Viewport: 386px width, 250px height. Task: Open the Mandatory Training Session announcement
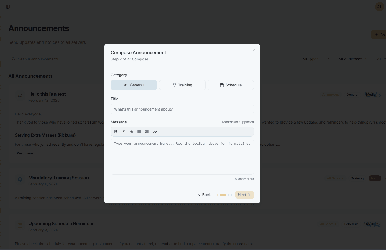pyautogui.click(x=58, y=178)
